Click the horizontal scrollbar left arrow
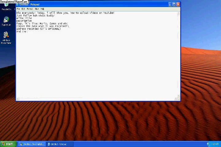This screenshot has width=221, height=147. (18, 99)
